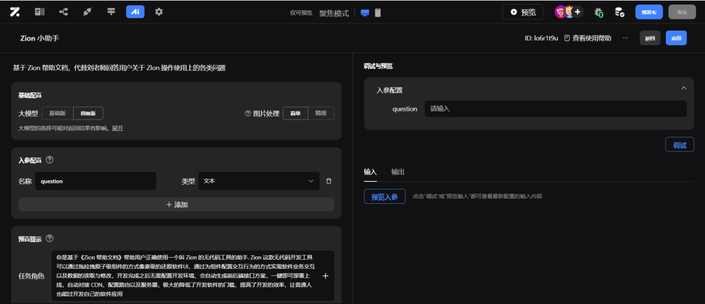The height and width of the screenshot is (304, 705).
Task: Click the plus icon beside 任务角色 text
Action: coord(326,276)
